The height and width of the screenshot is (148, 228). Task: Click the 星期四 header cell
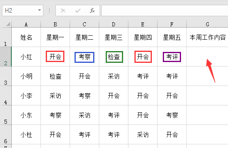(x=143, y=37)
